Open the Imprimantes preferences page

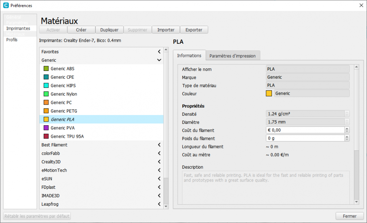click(x=18, y=28)
